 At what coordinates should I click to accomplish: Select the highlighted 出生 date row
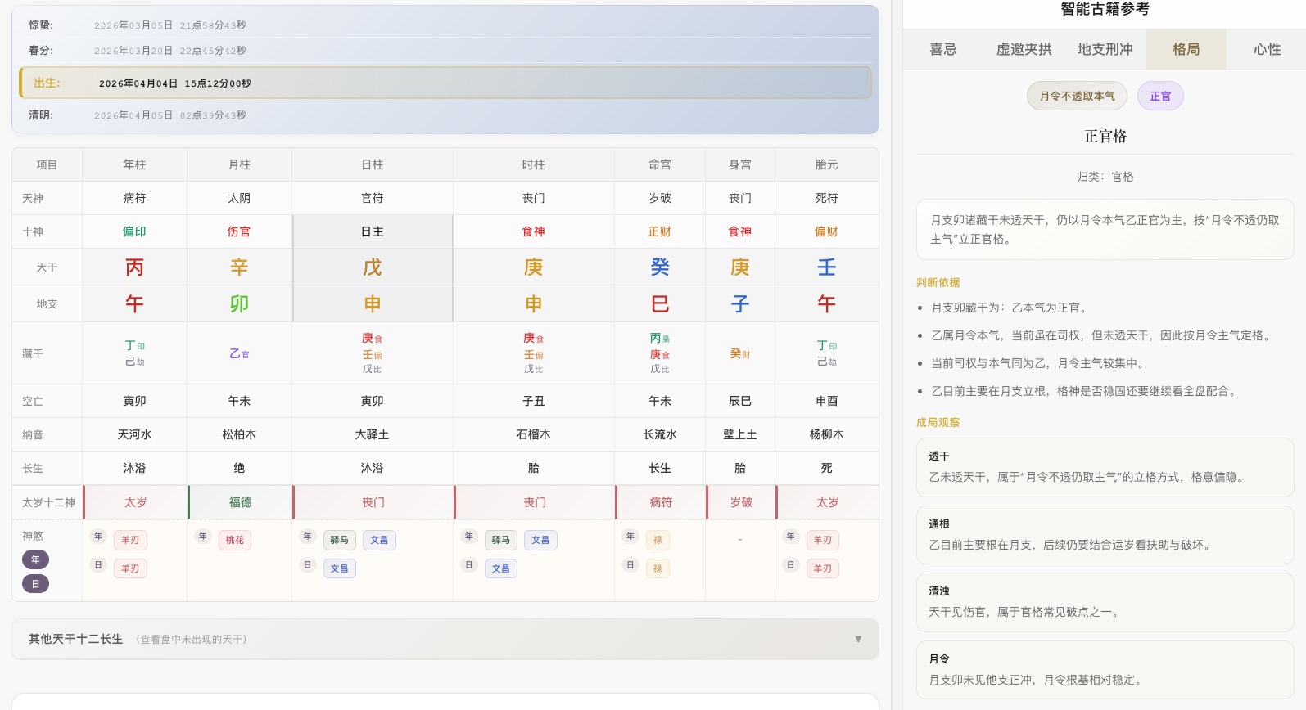445,83
